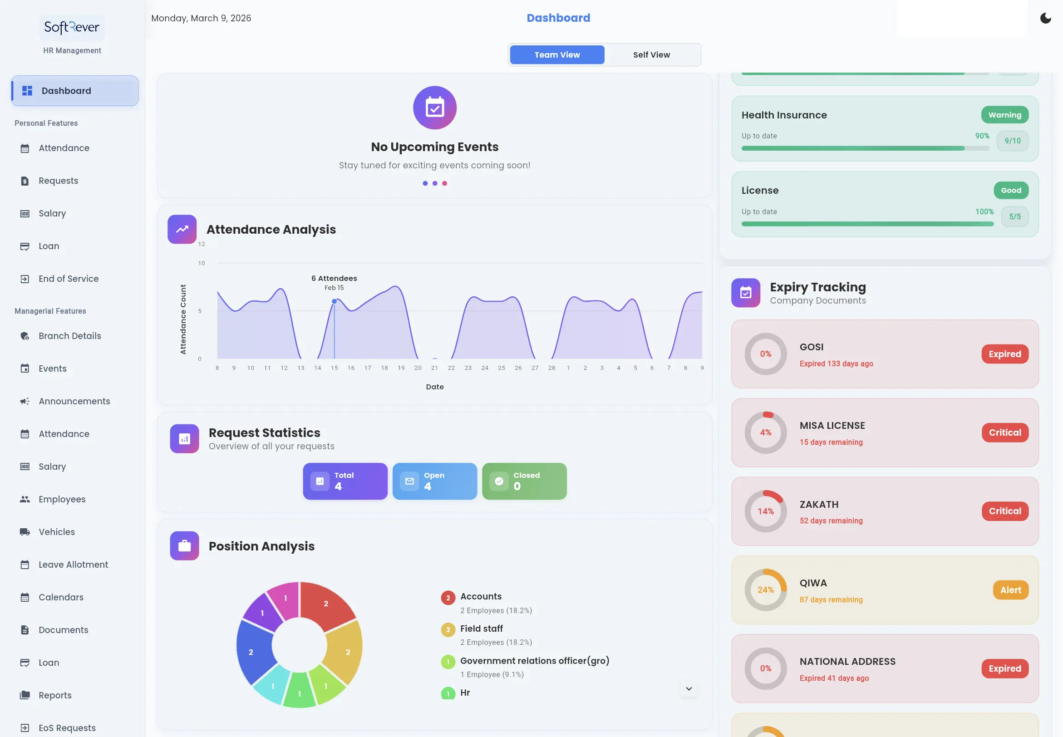Click Vehicles truck icon in sidebar

coord(25,532)
